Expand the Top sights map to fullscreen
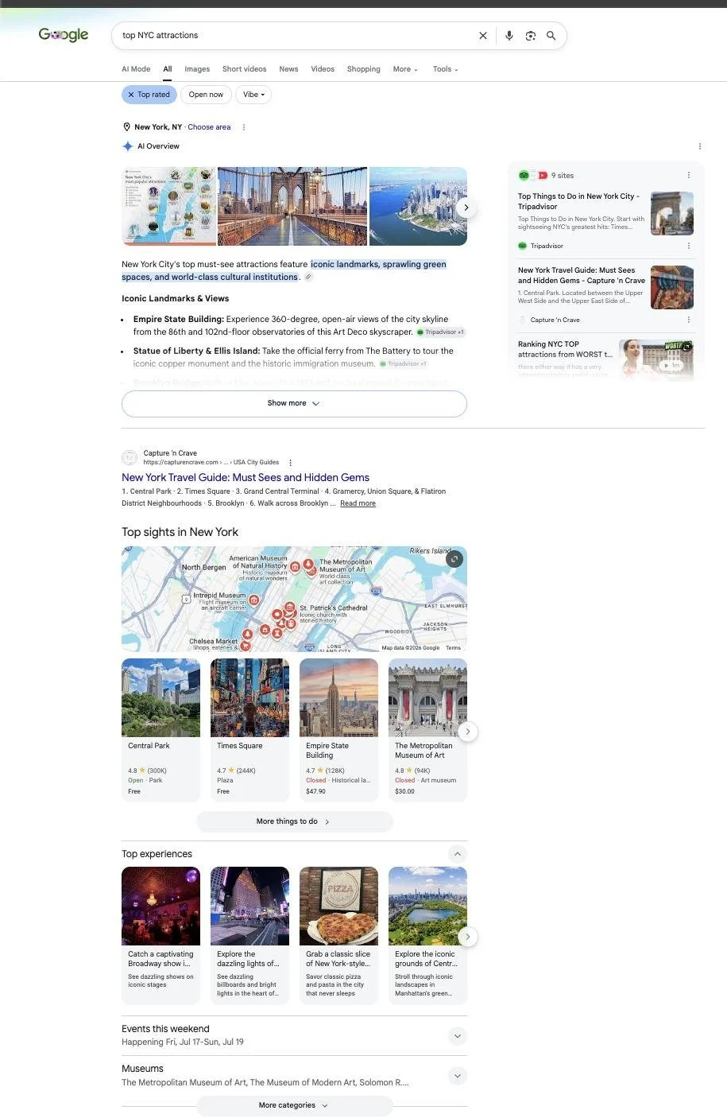727x1118 pixels. [454, 559]
